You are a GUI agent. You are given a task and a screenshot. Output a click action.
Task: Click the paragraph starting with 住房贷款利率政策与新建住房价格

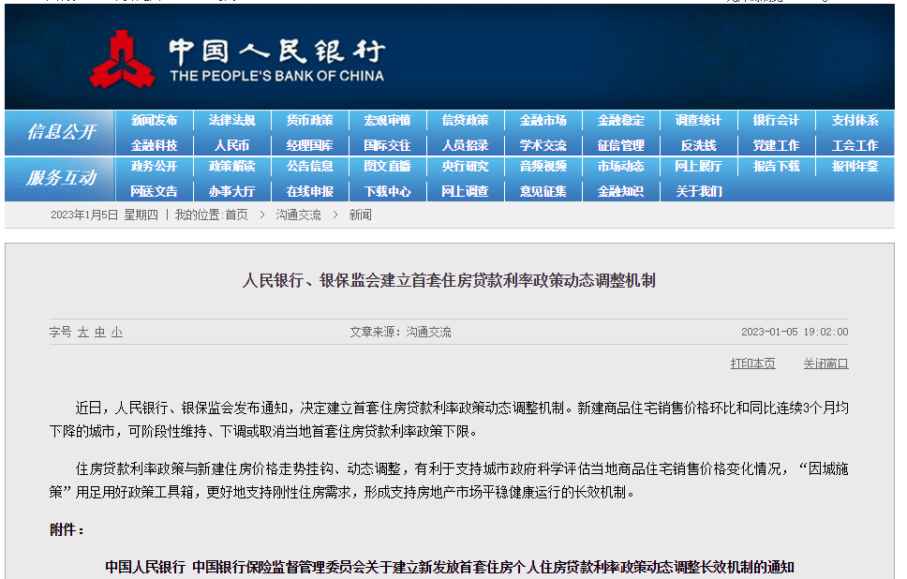point(449,481)
